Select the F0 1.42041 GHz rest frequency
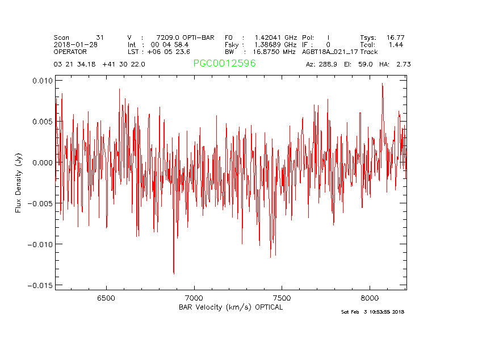This screenshot has height=338, width=478. 261,37
